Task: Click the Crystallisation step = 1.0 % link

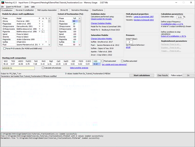Action: coord(172,24)
